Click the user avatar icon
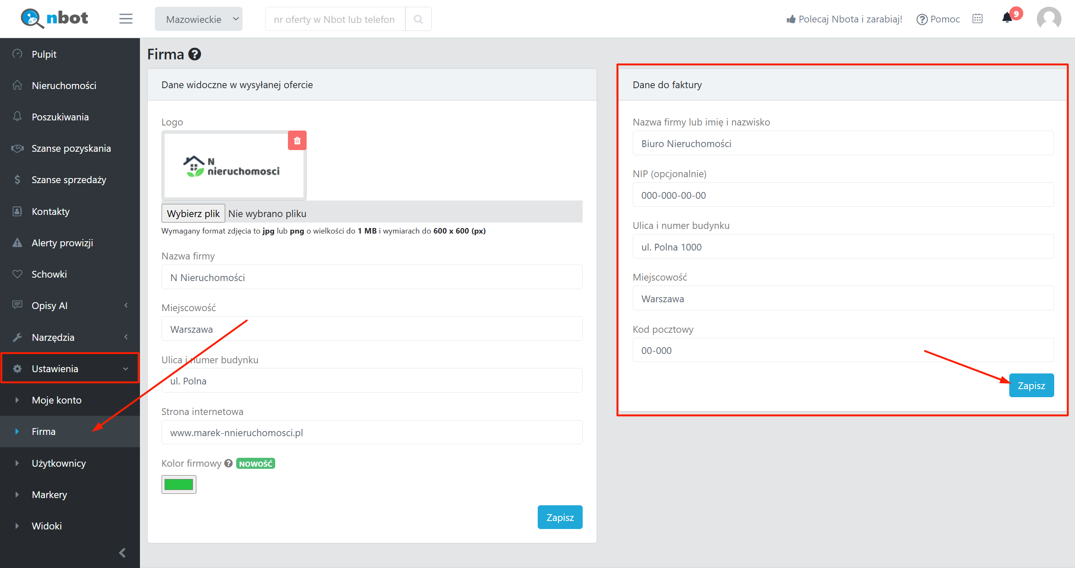 pyautogui.click(x=1048, y=19)
